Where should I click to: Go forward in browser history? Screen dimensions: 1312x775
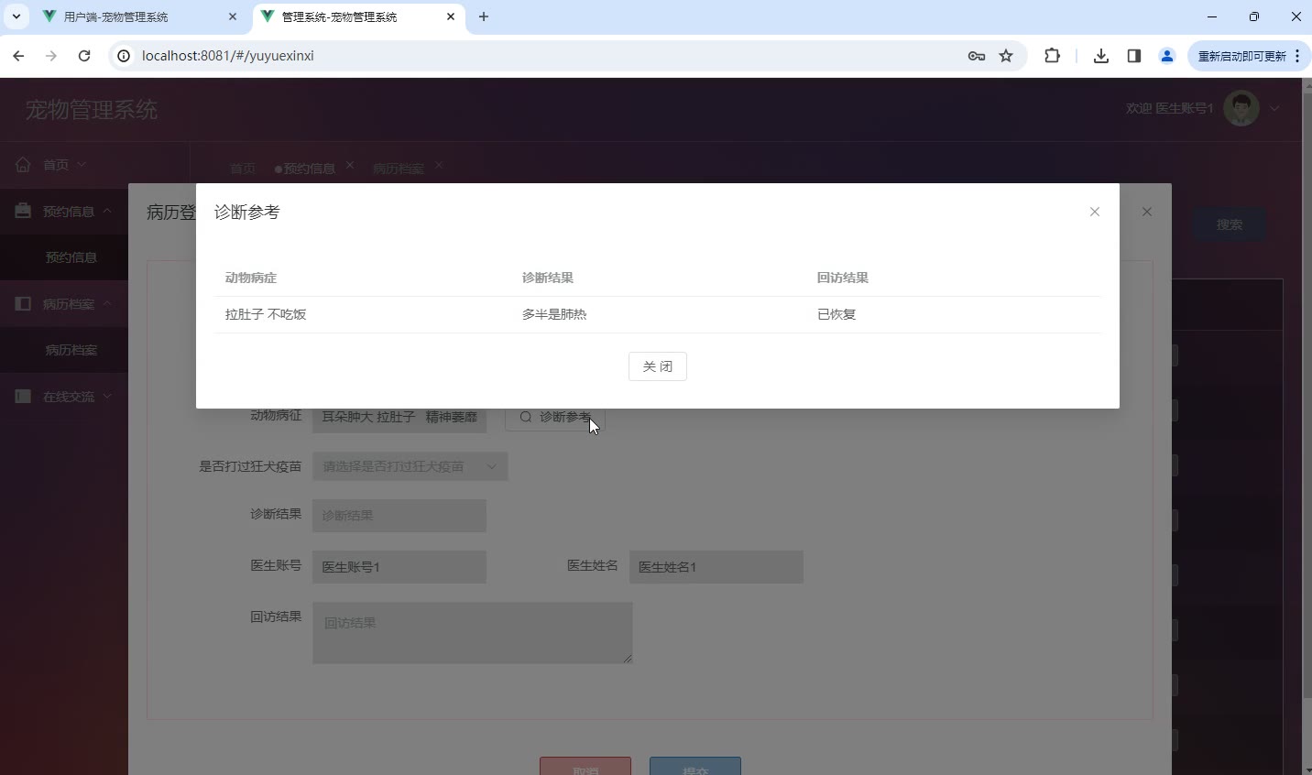[51, 56]
